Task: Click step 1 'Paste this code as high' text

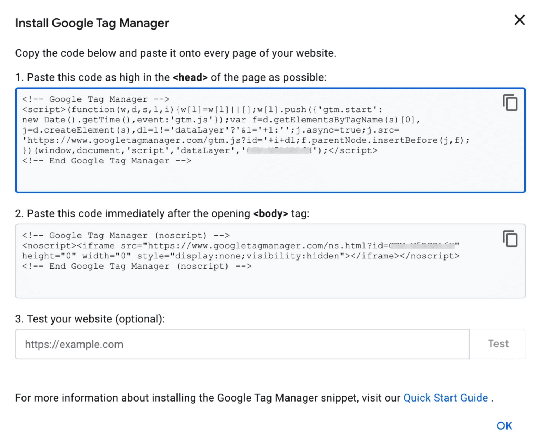Action: (x=171, y=78)
